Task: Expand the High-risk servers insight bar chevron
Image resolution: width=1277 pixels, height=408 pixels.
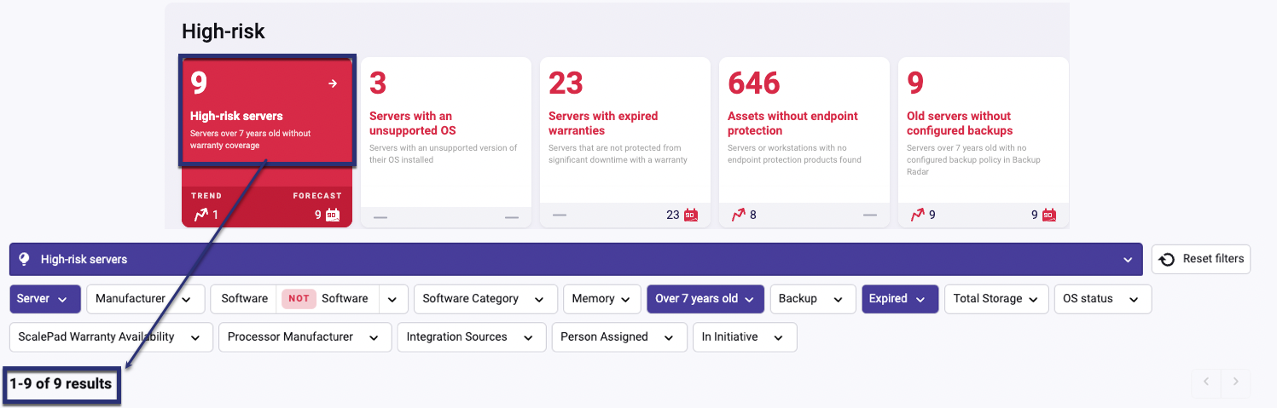Action: click(1129, 259)
